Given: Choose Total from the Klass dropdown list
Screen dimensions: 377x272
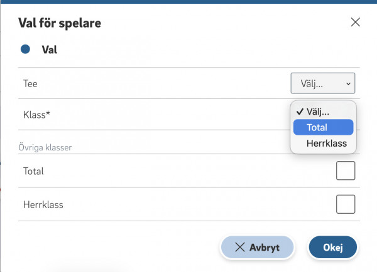Looking at the screenshot, I should pyautogui.click(x=323, y=127).
